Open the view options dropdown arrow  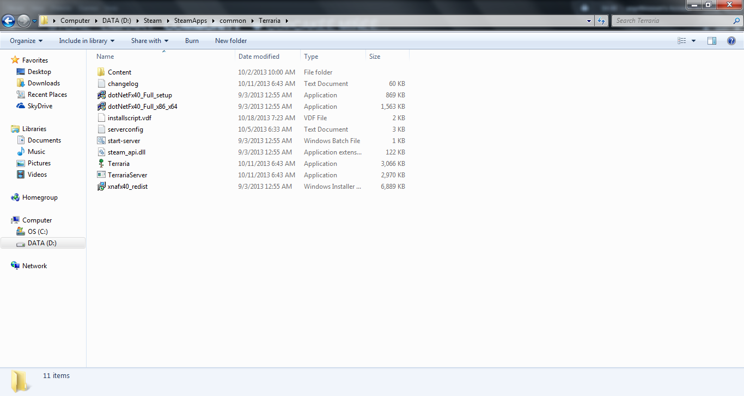[693, 41]
